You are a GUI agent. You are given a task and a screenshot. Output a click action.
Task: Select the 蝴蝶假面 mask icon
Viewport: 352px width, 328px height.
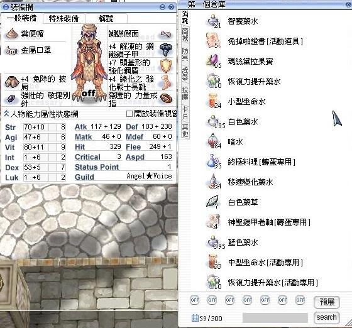[x=166, y=35]
